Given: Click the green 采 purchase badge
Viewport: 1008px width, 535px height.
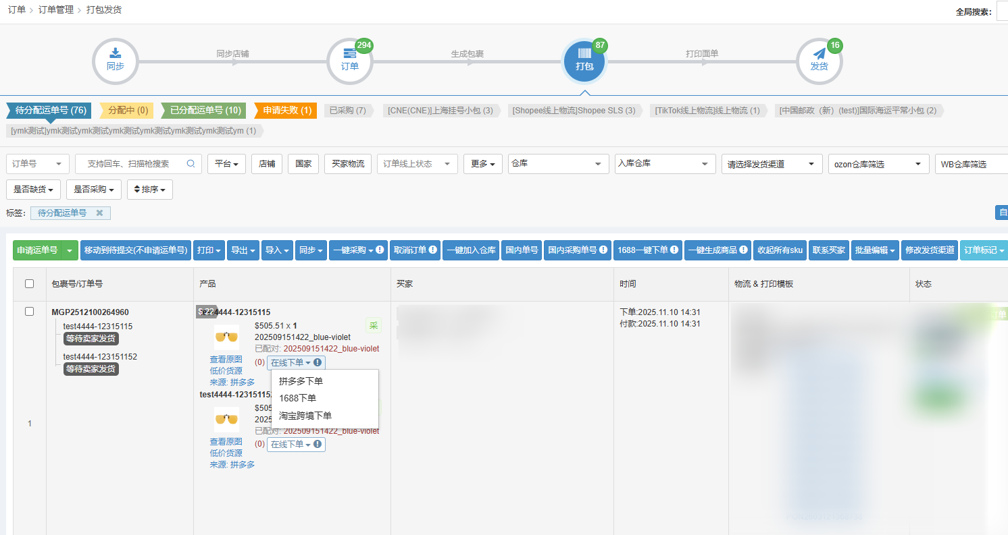Looking at the screenshot, I should 373,326.
